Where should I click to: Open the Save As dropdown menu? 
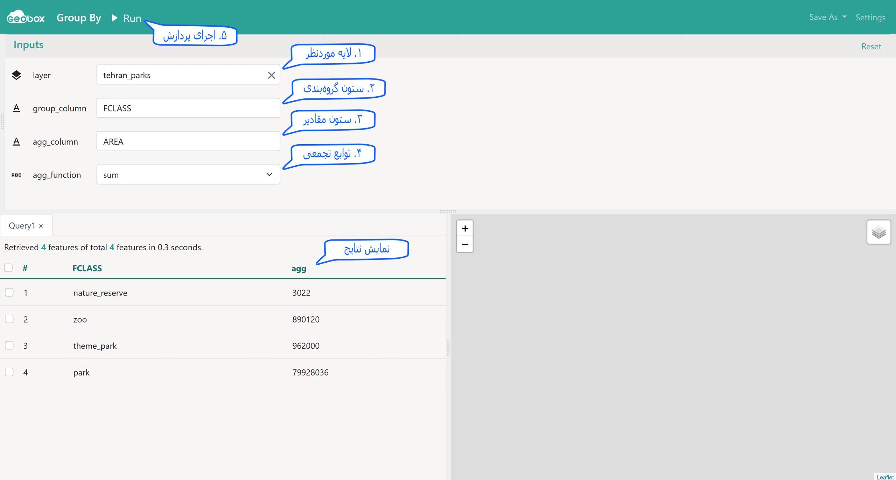pyautogui.click(x=827, y=17)
